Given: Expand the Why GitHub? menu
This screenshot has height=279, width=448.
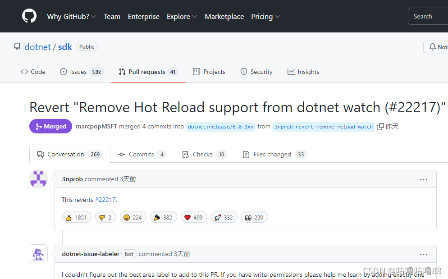Looking at the screenshot, I should (x=71, y=17).
